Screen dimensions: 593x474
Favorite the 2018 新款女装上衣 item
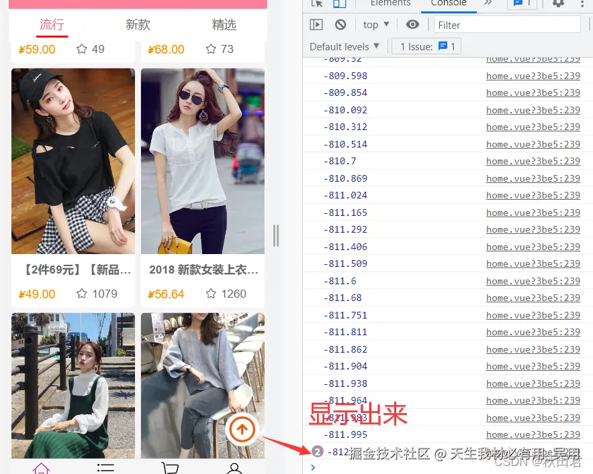click(x=212, y=294)
